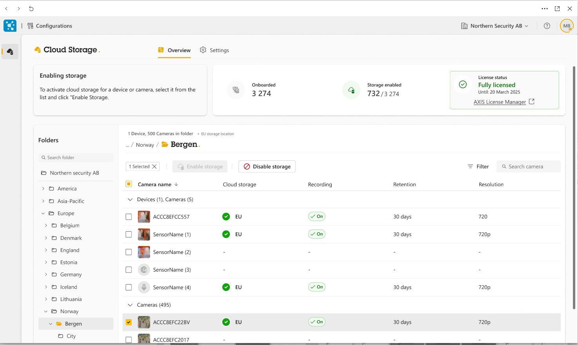Click the help question mark icon
578x345 pixels.
(x=547, y=26)
